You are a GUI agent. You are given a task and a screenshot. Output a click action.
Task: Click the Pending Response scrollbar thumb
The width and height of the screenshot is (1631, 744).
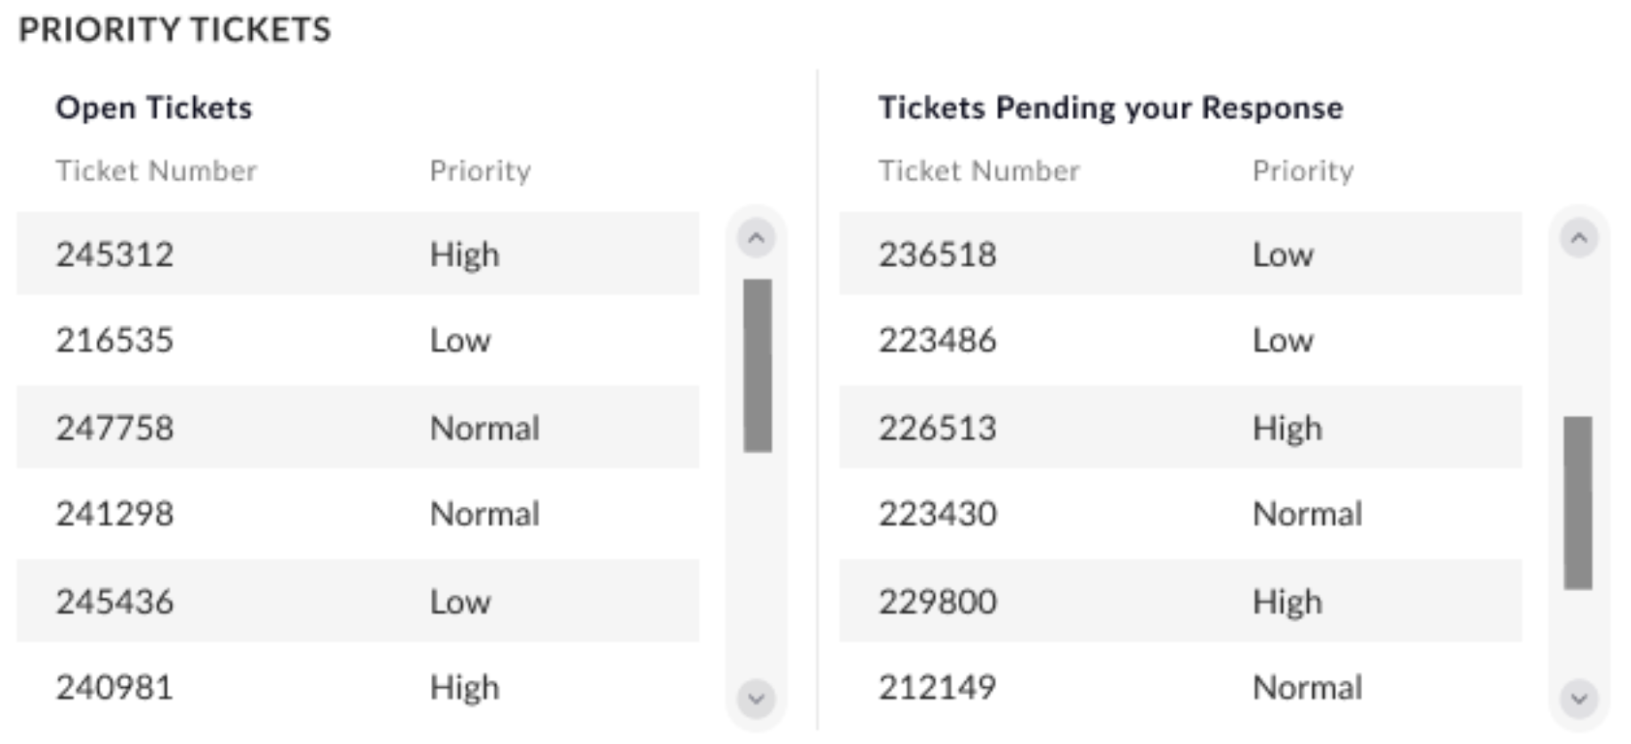pos(1578,502)
